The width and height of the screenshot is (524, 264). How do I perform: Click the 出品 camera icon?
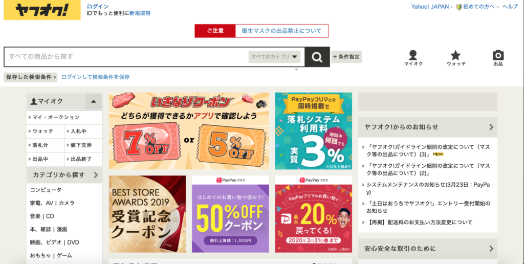point(498,55)
